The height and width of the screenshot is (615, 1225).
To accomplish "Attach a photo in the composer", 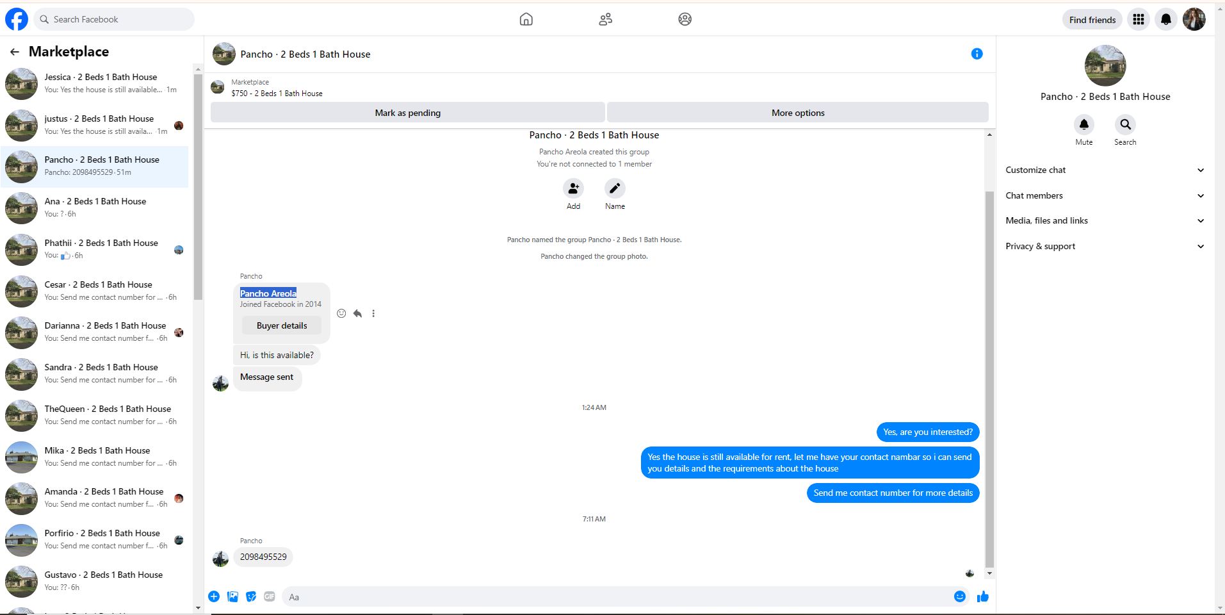I will point(233,597).
